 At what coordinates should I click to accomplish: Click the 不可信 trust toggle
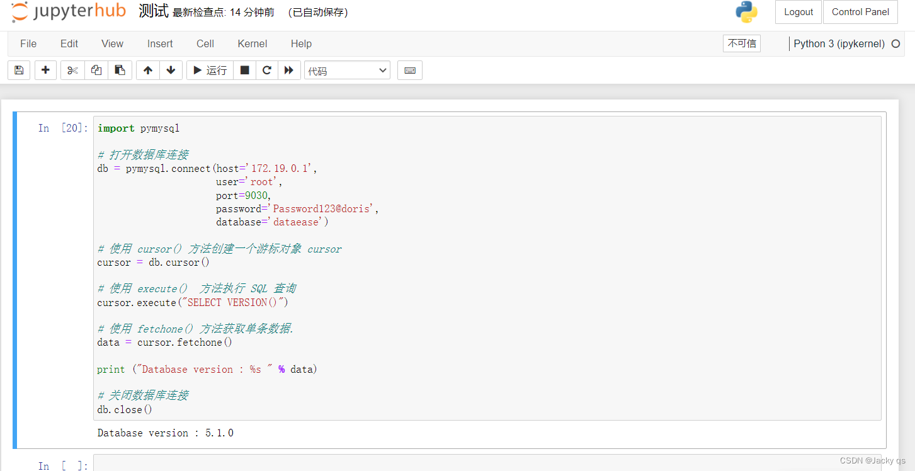(741, 43)
